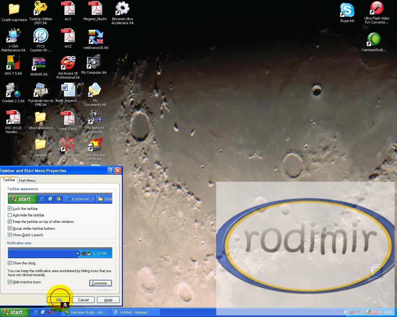Click the dialog Help question mark button
The height and width of the screenshot is (317, 397).
click(x=111, y=171)
